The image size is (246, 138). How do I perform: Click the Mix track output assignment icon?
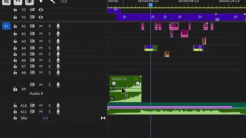click(103, 118)
